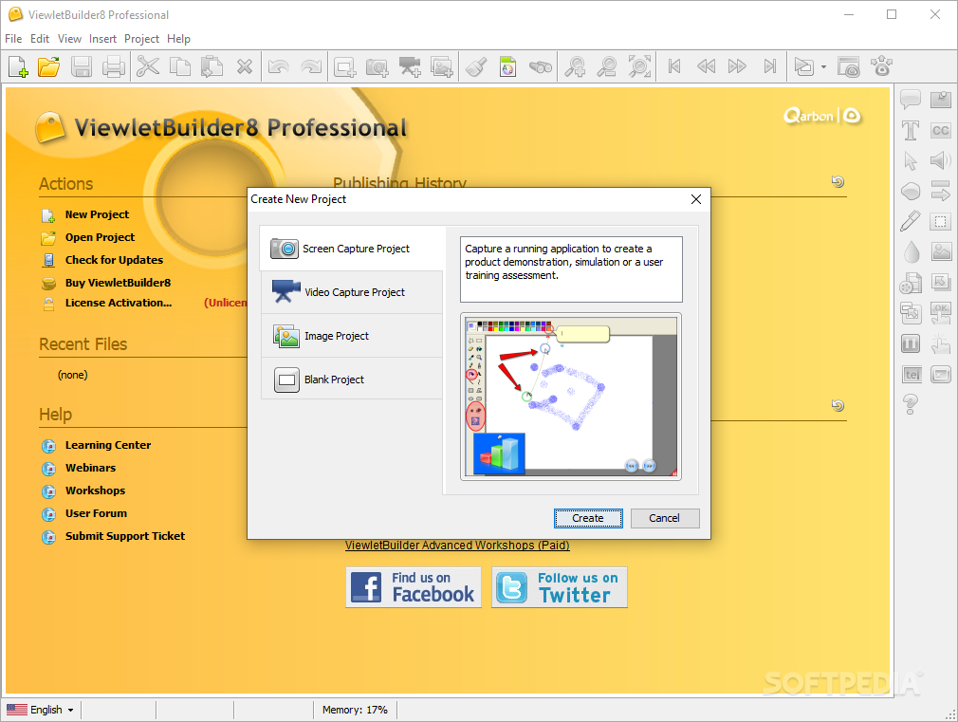Click the zoom in magnifier toolbar icon
958x722 pixels.
[x=575, y=66]
